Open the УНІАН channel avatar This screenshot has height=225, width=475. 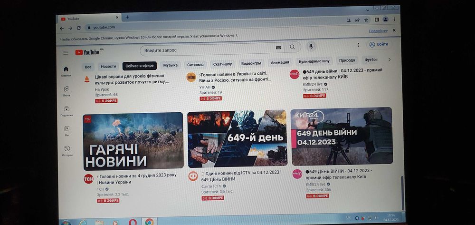click(191, 78)
